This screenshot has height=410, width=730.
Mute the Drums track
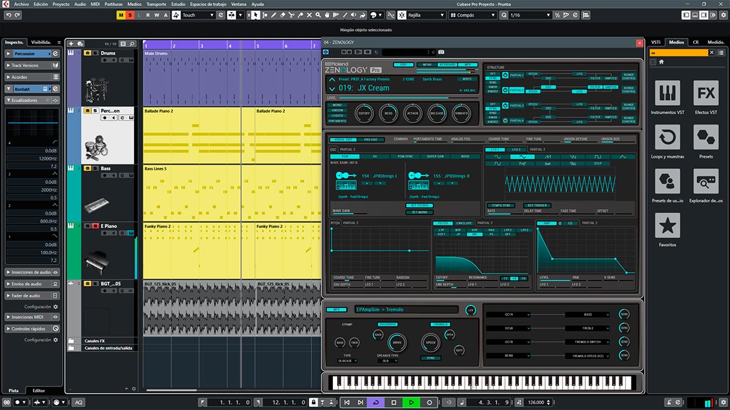87,53
